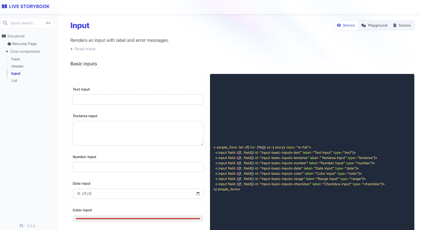Click the file icon in Source tab
The width and height of the screenshot is (421, 230).
tap(395, 25)
